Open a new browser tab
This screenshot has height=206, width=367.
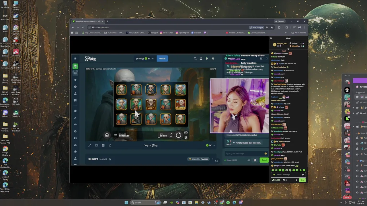(108, 21)
